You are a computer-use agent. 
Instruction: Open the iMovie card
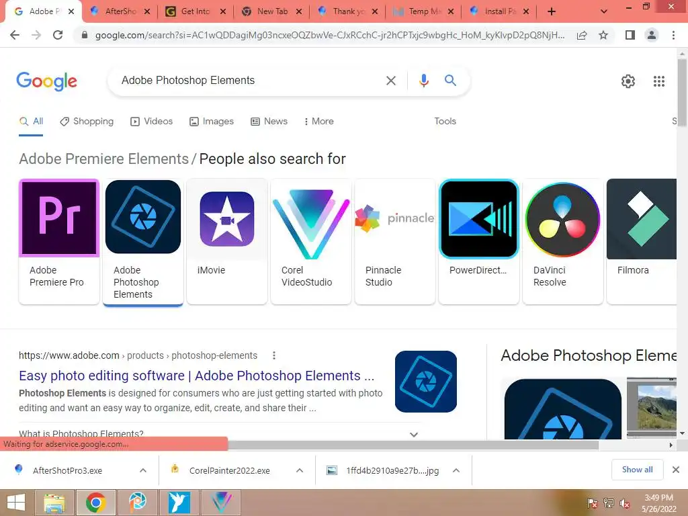click(227, 241)
